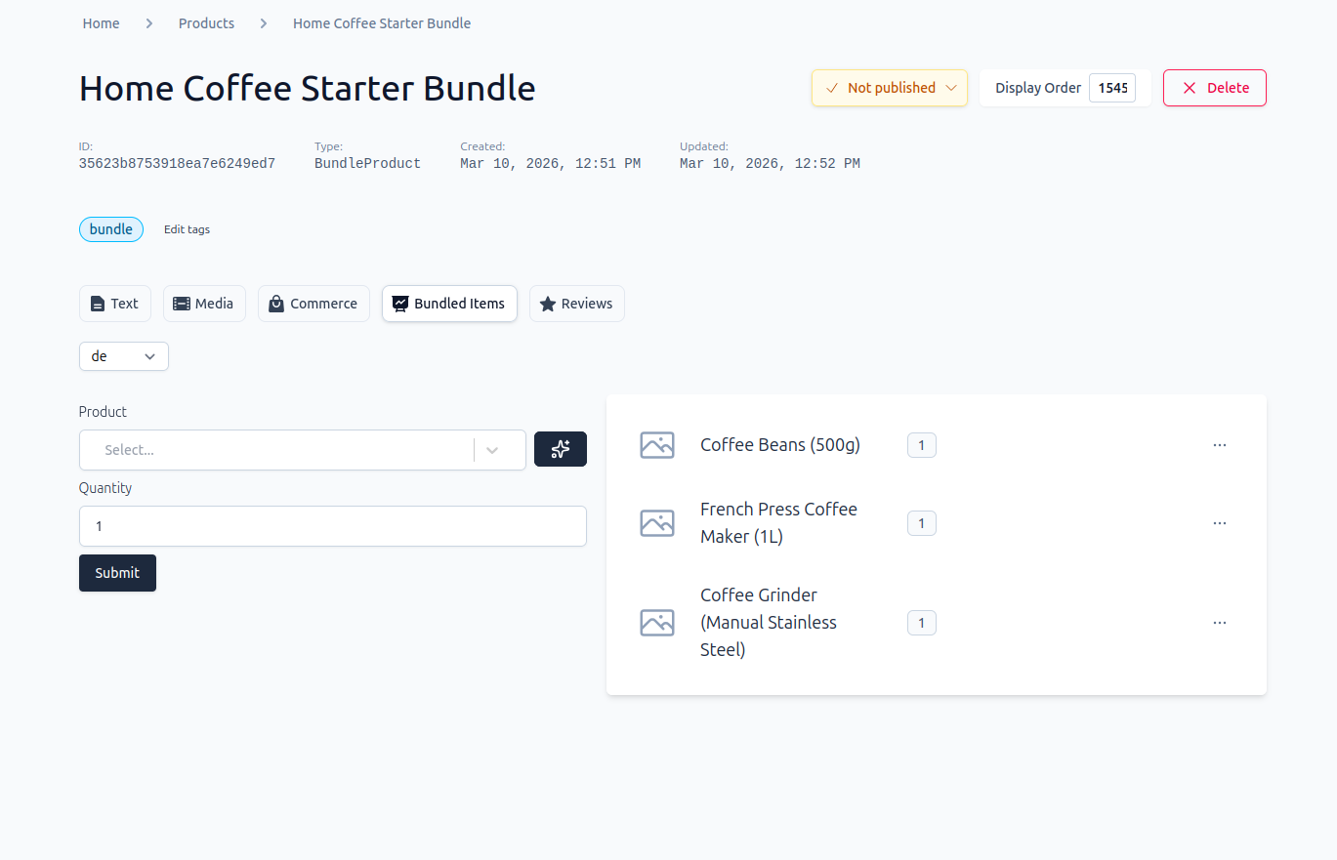Viewport: 1337px width, 860px height.
Task: Click the BundleProduct type value
Action: click(x=367, y=164)
